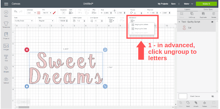Choose Ungroup to Letters from menu

[141, 25]
